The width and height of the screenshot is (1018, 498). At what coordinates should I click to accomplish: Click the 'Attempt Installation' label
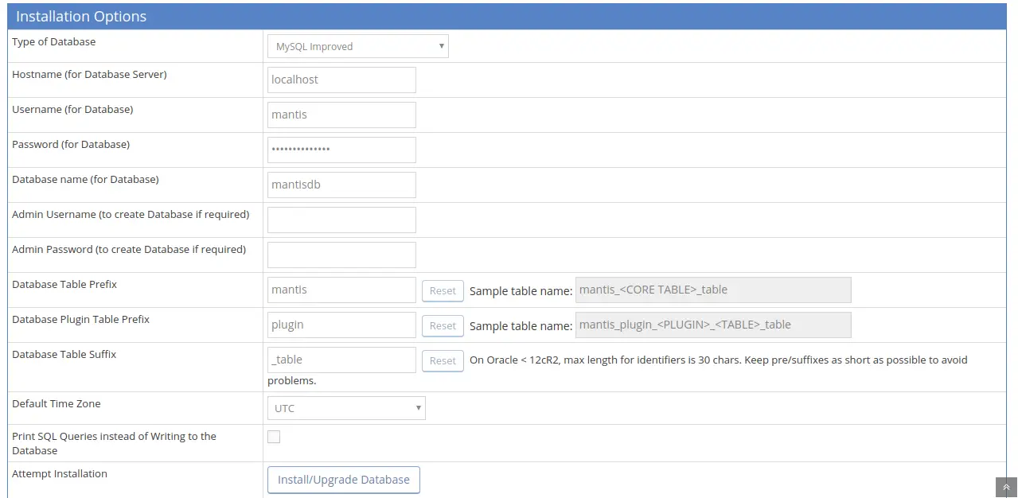pos(60,474)
